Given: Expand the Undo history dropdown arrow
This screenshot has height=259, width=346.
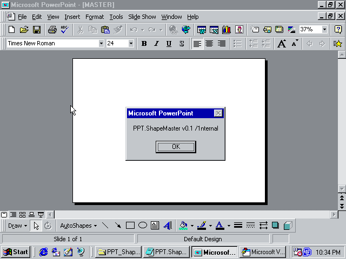Looking at the screenshot, I should point(143,30).
